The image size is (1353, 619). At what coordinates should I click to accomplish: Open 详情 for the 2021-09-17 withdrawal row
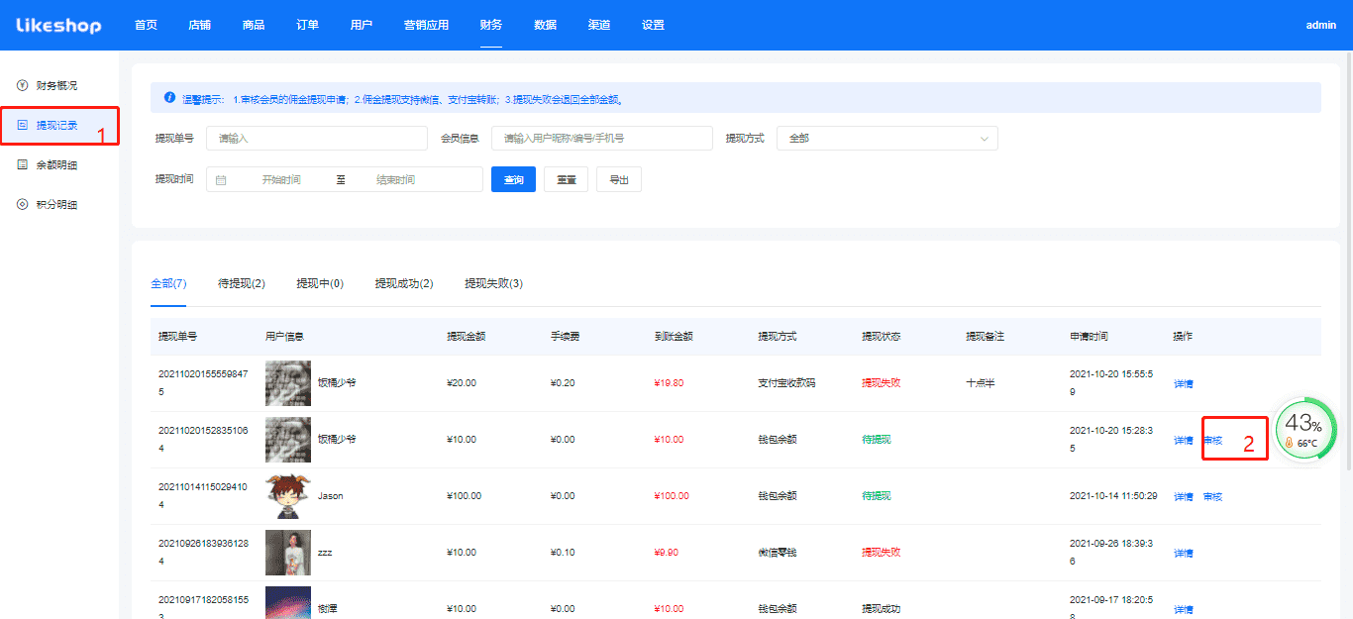point(1184,609)
